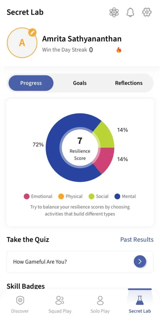160x318 pixels.
Task: Open Solo Play from bottom navigation
Action: tap(100, 304)
